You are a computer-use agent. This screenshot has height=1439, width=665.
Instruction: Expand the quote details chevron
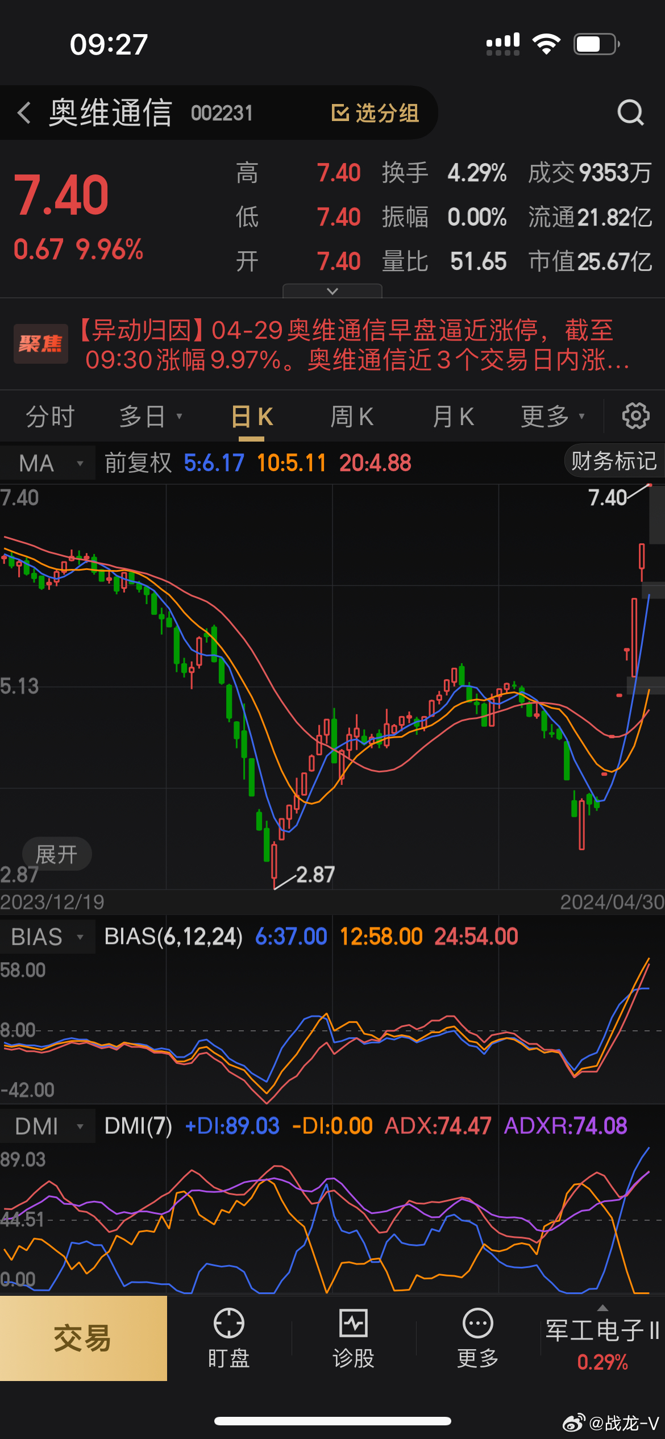point(332,291)
